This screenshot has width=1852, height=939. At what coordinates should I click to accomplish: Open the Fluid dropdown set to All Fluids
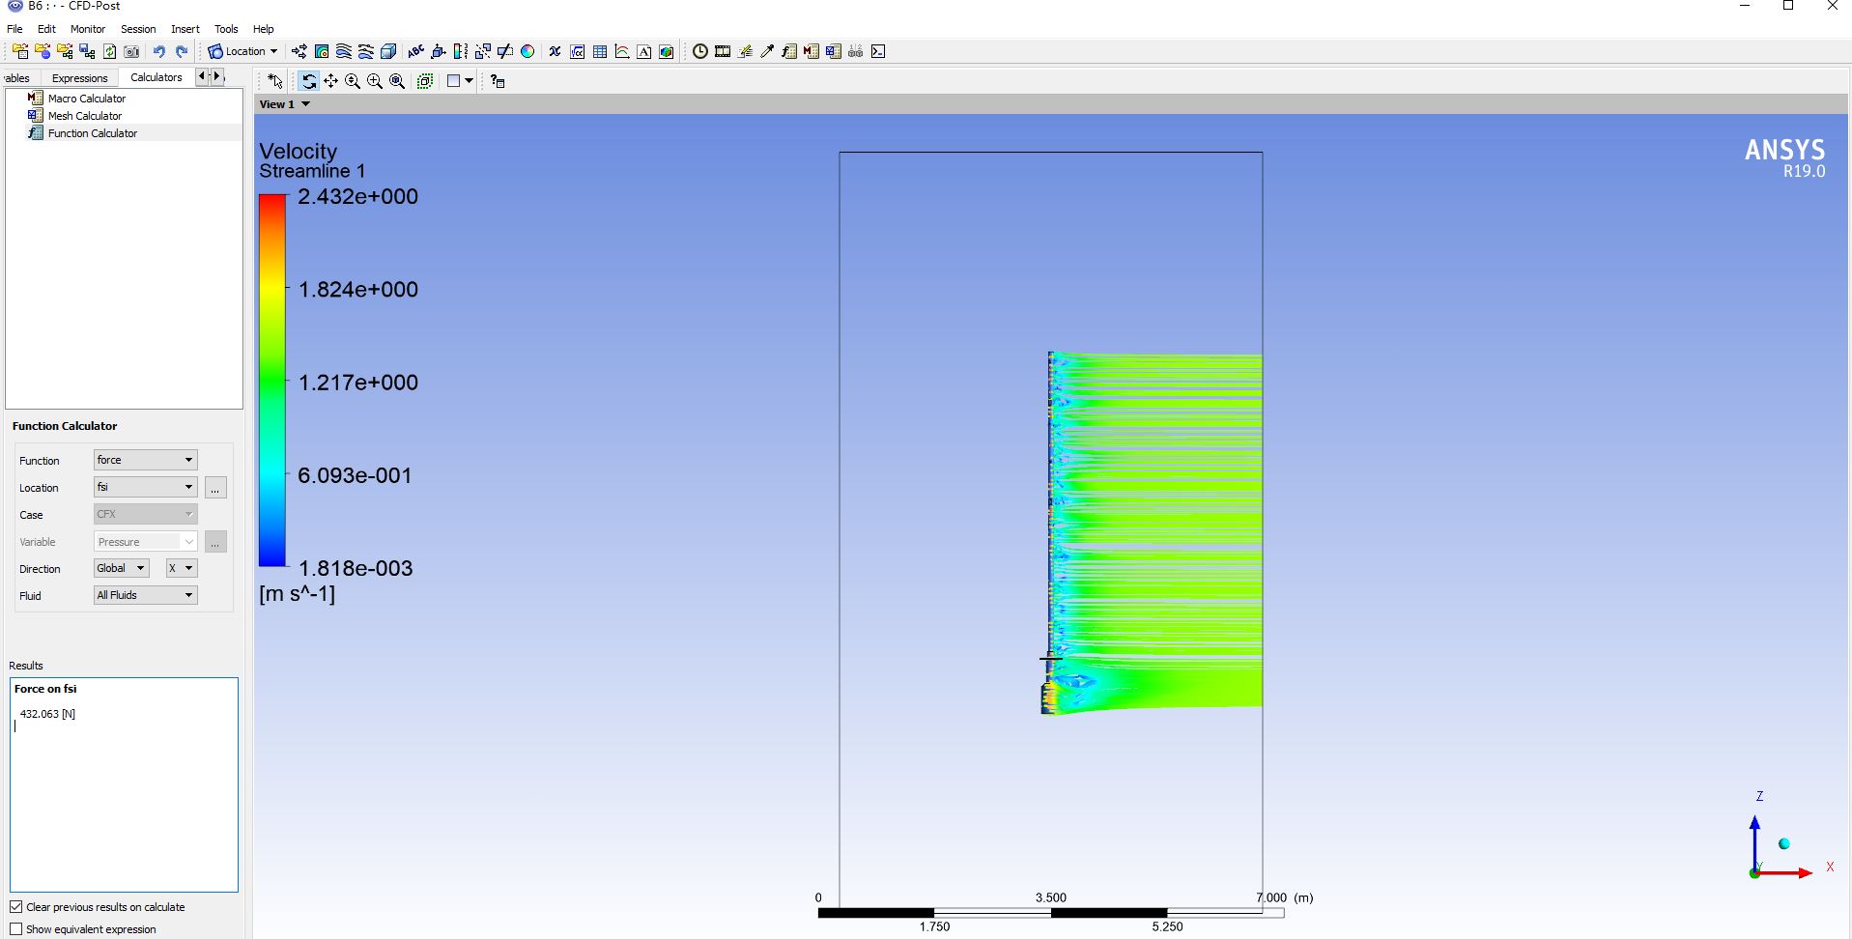coord(146,595)
